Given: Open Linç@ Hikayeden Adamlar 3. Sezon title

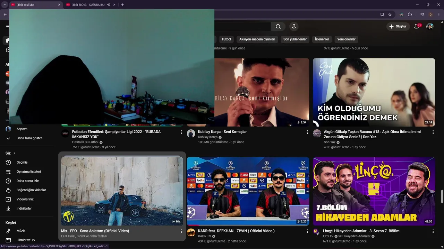Looking at the screenshot, I should (x=361, y=231).
